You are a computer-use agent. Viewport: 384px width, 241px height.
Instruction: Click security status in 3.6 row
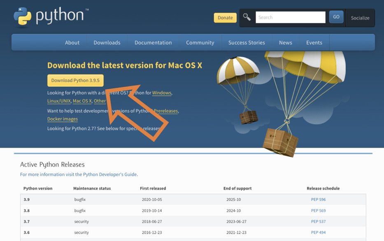point(81,232)
